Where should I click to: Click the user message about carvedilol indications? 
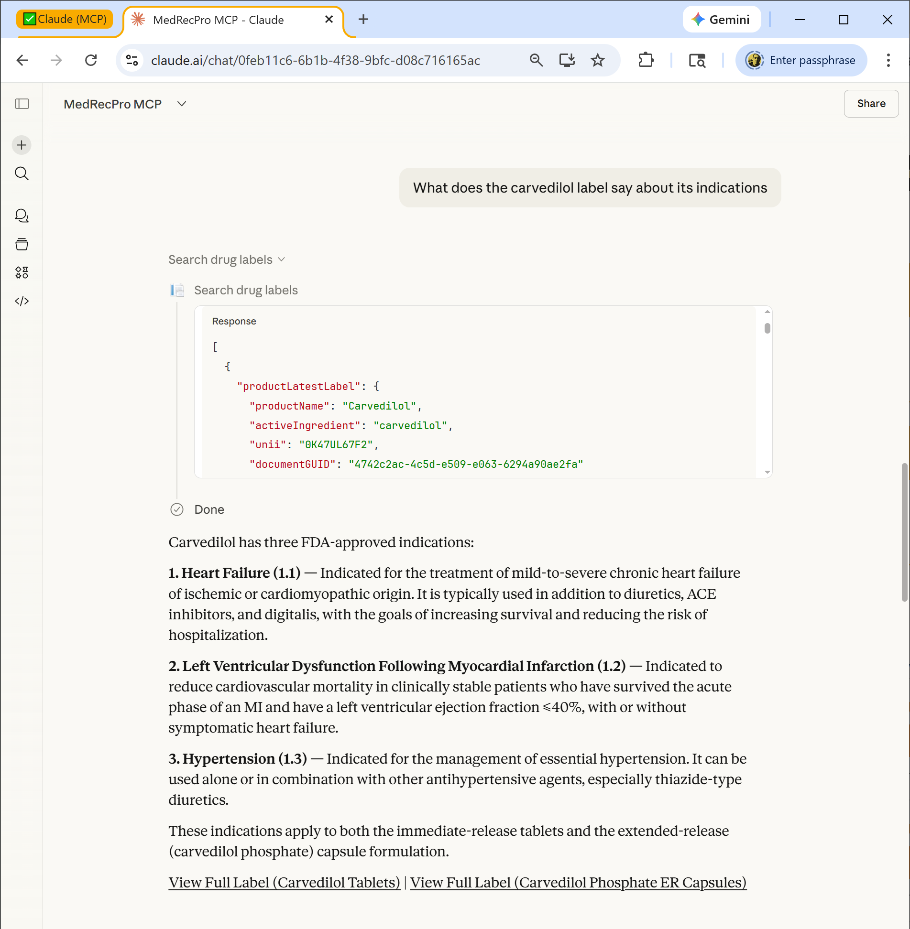point(590,188)
